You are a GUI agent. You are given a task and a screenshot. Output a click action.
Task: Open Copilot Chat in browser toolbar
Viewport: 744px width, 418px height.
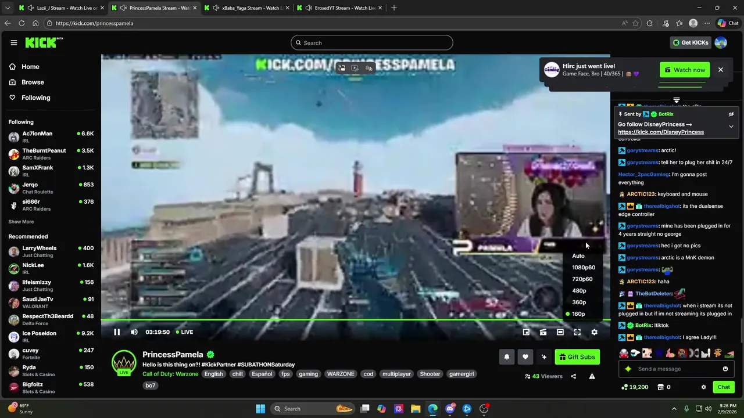pyautogui.click(x=728, y=23)
